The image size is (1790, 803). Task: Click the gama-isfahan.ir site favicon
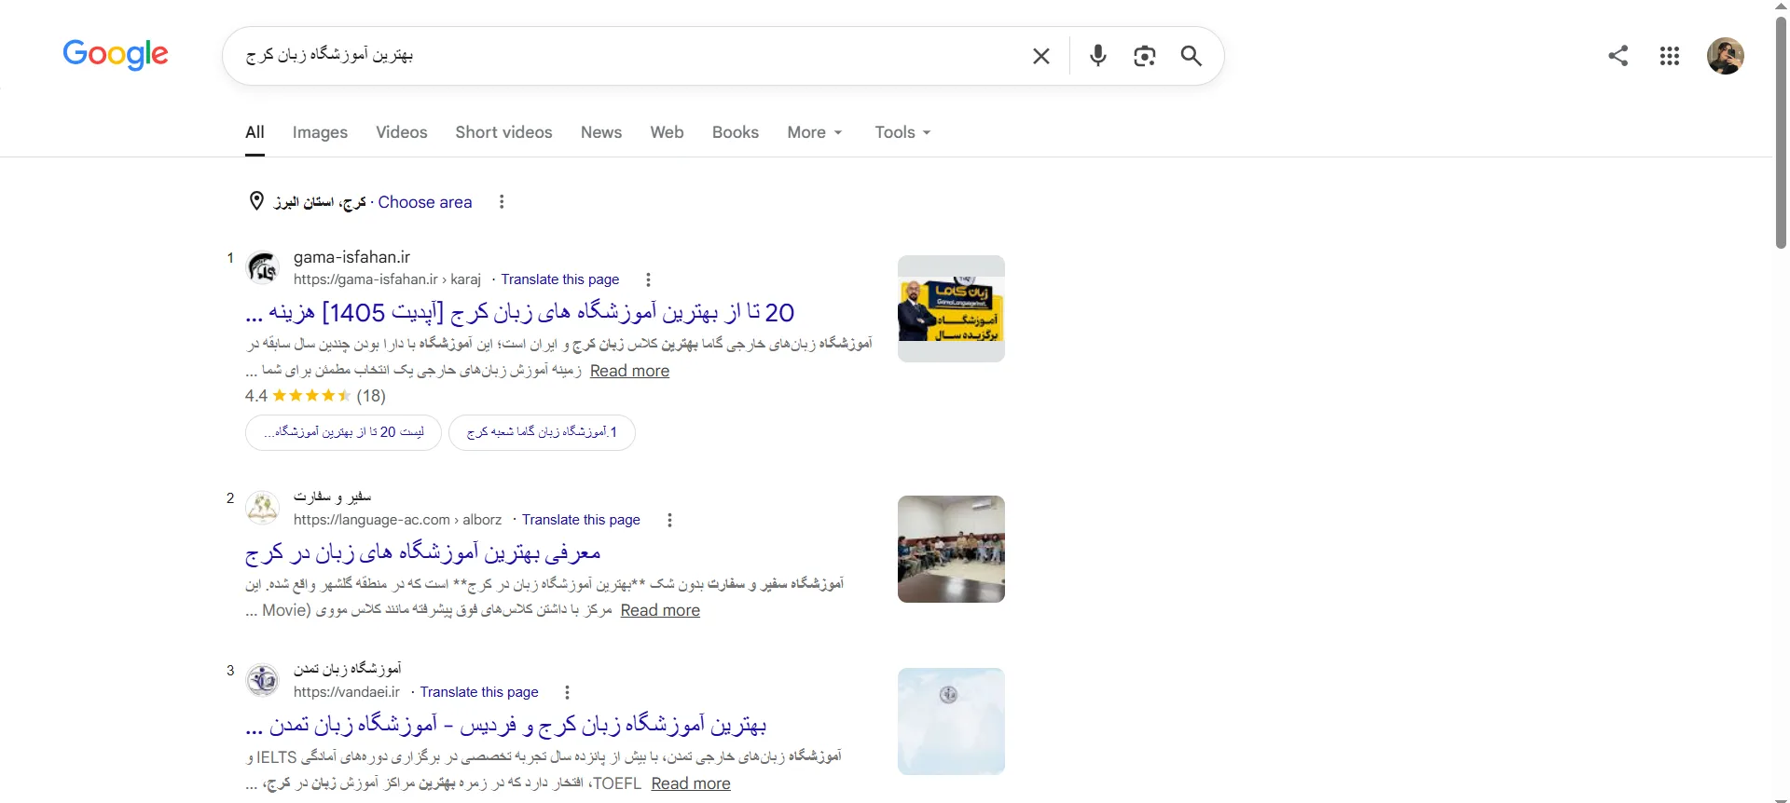click(263, 268)
